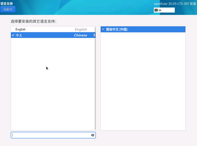
Task: Select English in the language list
Action: pos(21,29)
